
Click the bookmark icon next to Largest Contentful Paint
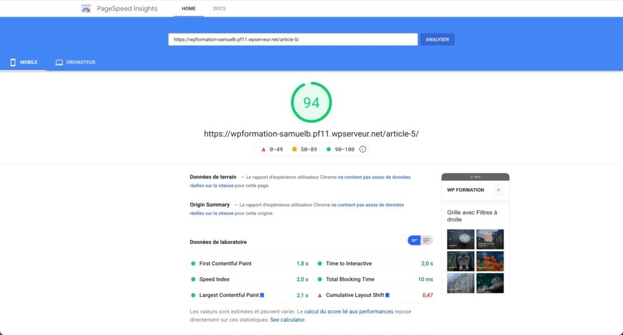pyautogui.click(x=262, y=295)
